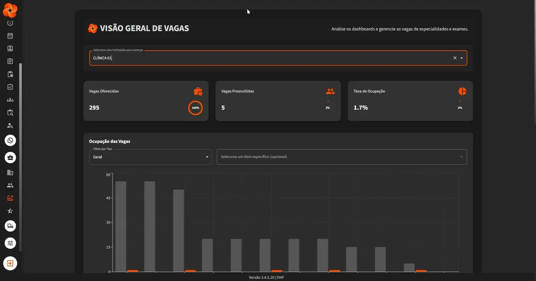Image resolution: width=536 pixels, height=281 pixels.
Task: Click the 1.7% occupancy rate value
Action: (361, 108)
